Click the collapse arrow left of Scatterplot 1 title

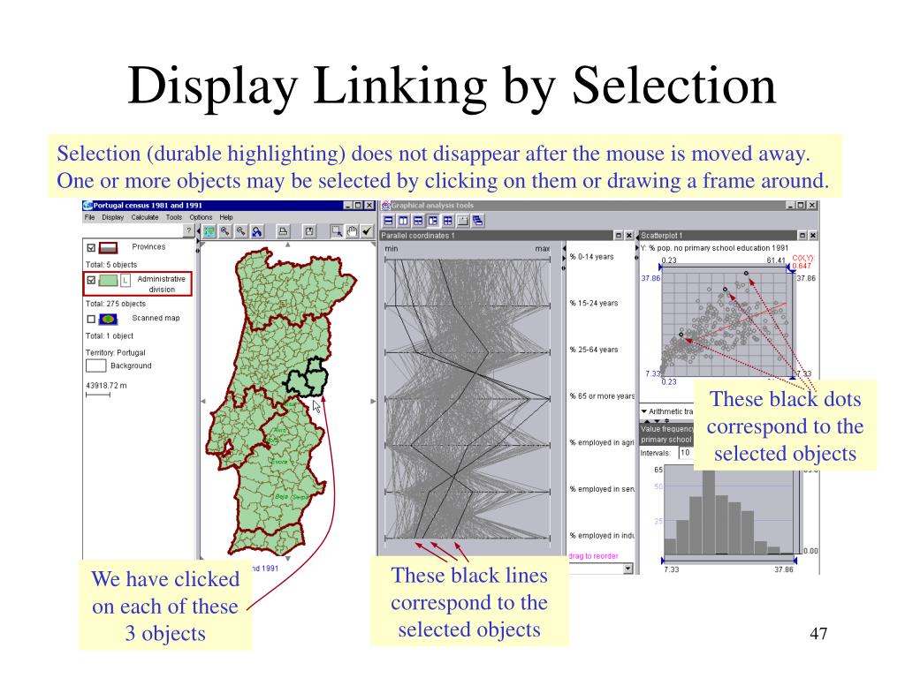click(637, 237)
